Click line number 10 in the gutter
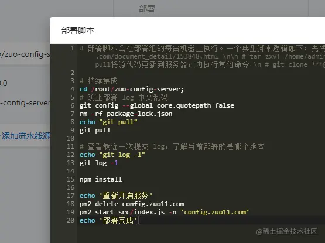Screen dimensions: 325x243 (70, 138)
